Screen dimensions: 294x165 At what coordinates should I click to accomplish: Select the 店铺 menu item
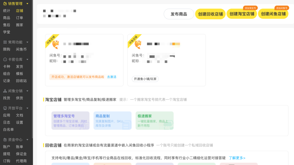point(20,11)
